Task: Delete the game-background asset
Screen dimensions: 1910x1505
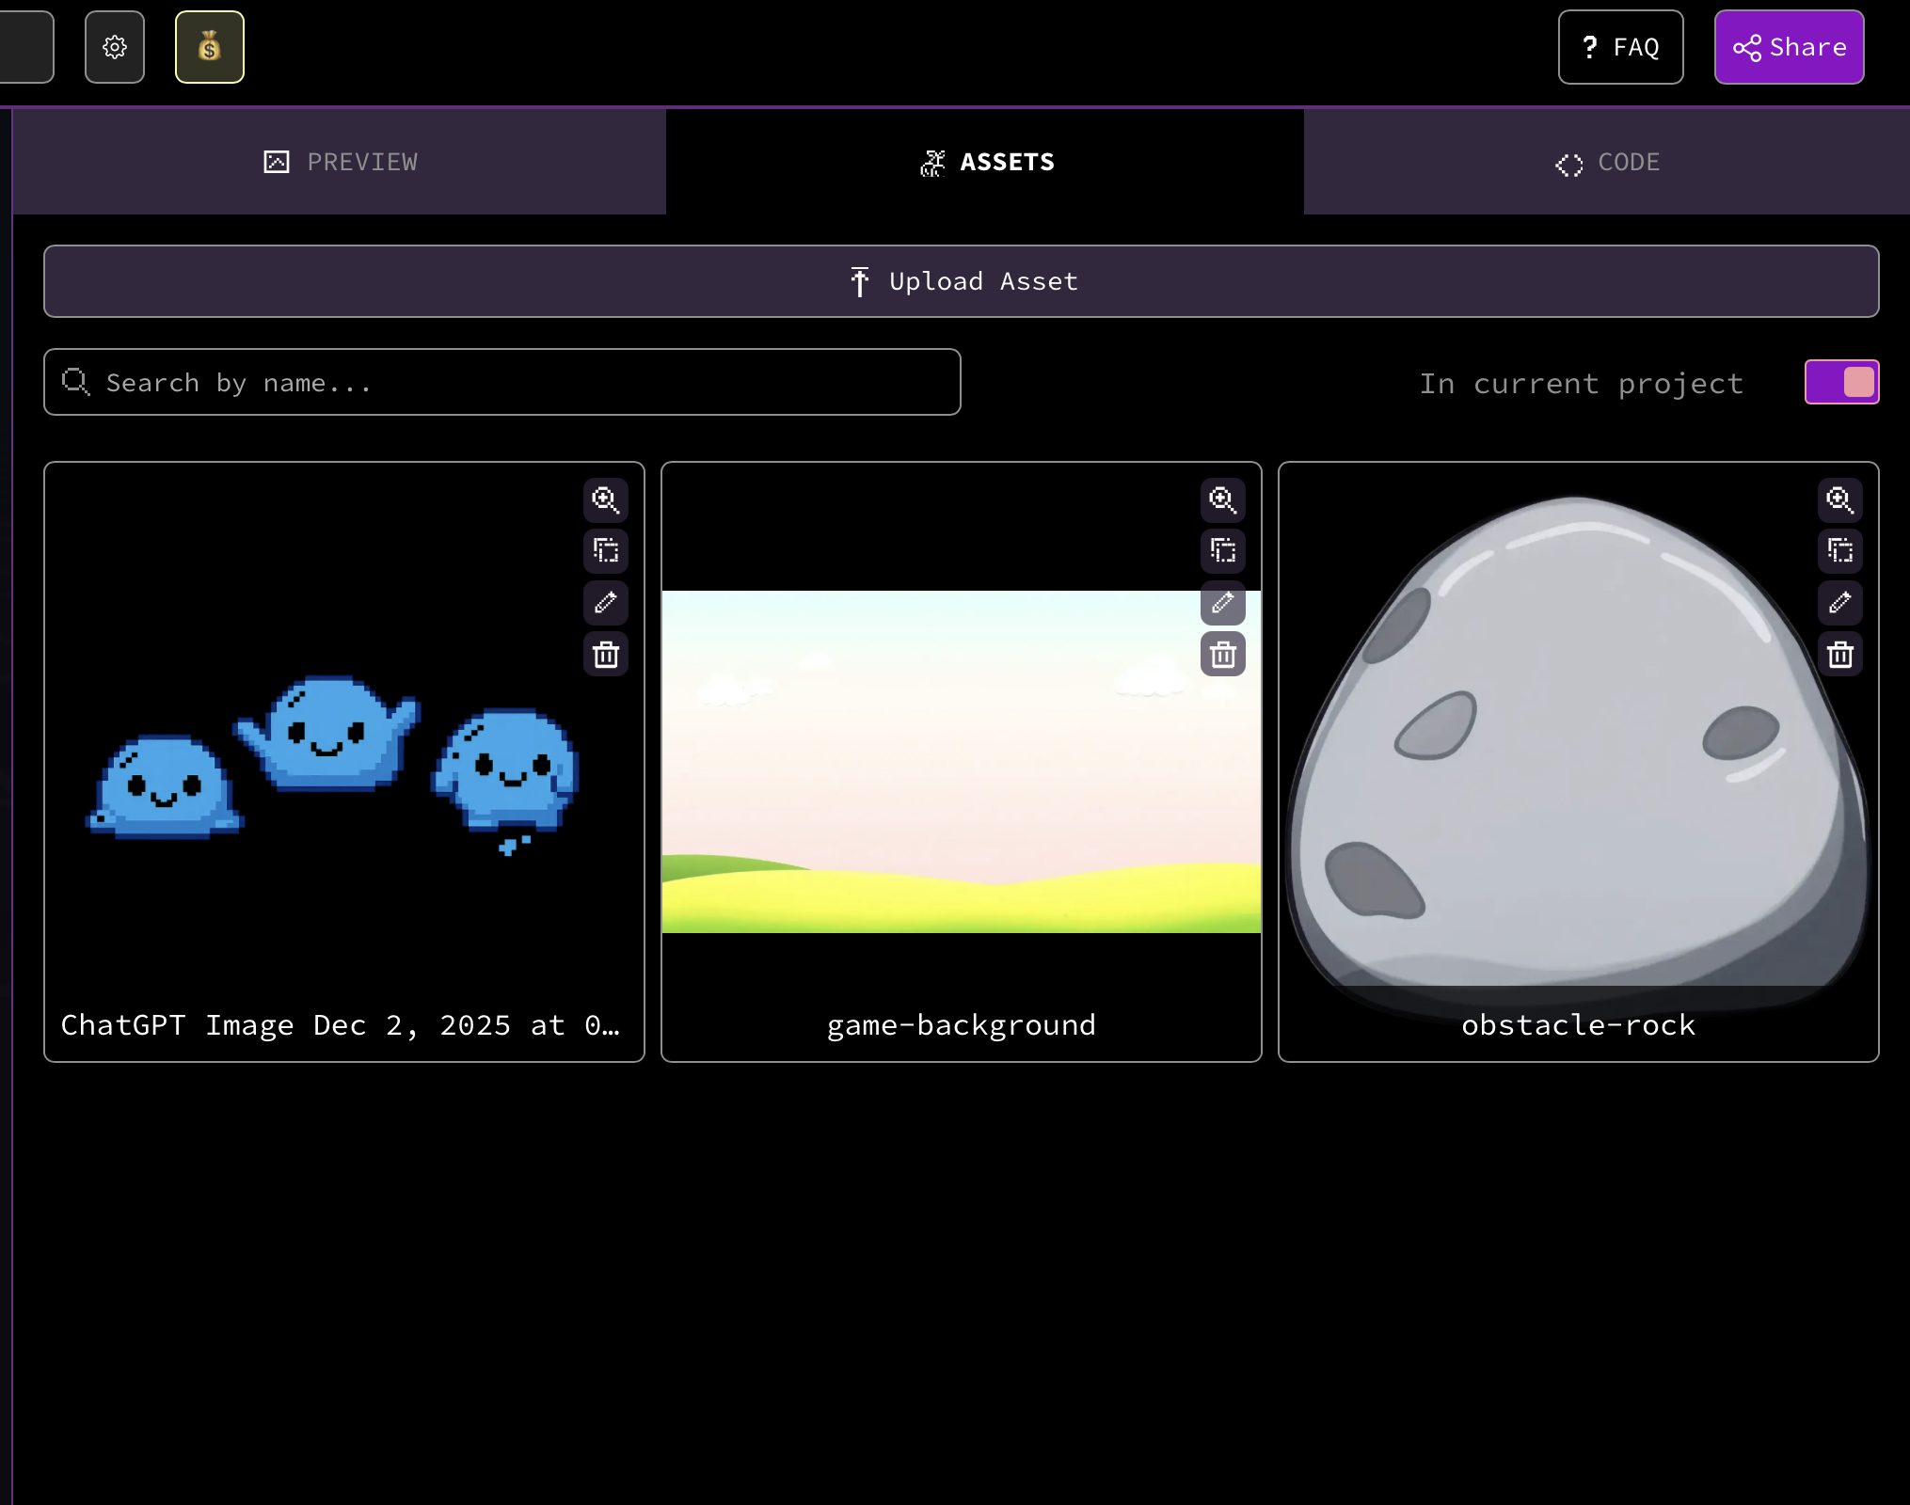Action: click(1223, 654)
